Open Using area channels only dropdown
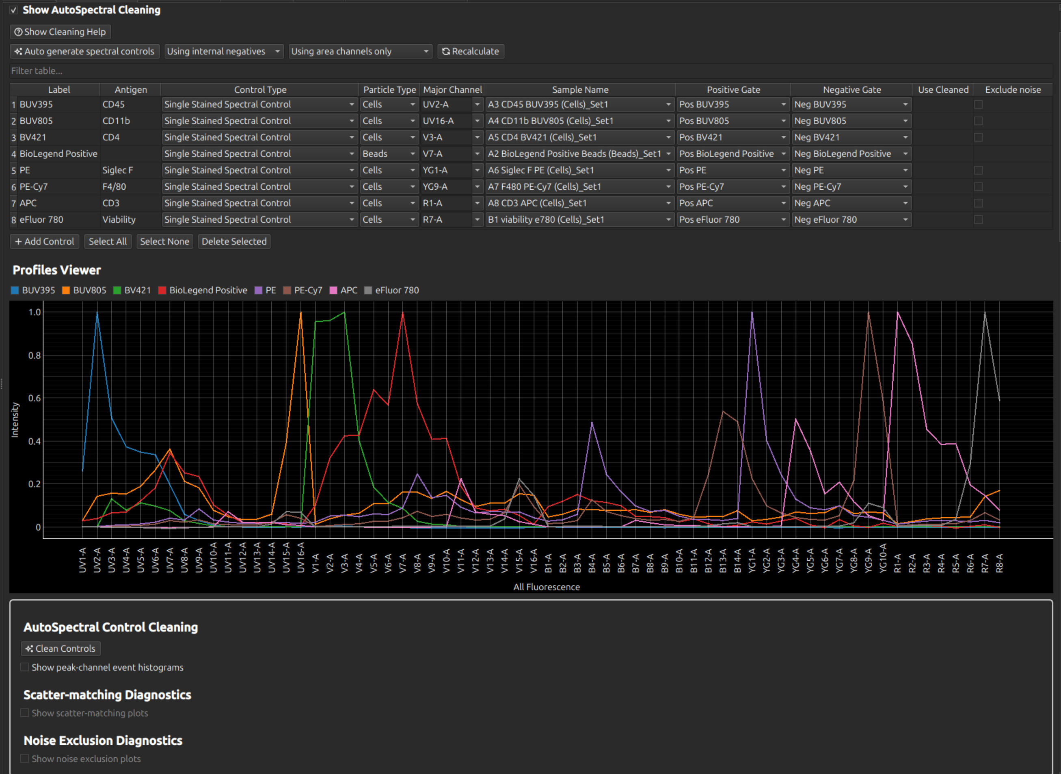 [x=361, y=52]
